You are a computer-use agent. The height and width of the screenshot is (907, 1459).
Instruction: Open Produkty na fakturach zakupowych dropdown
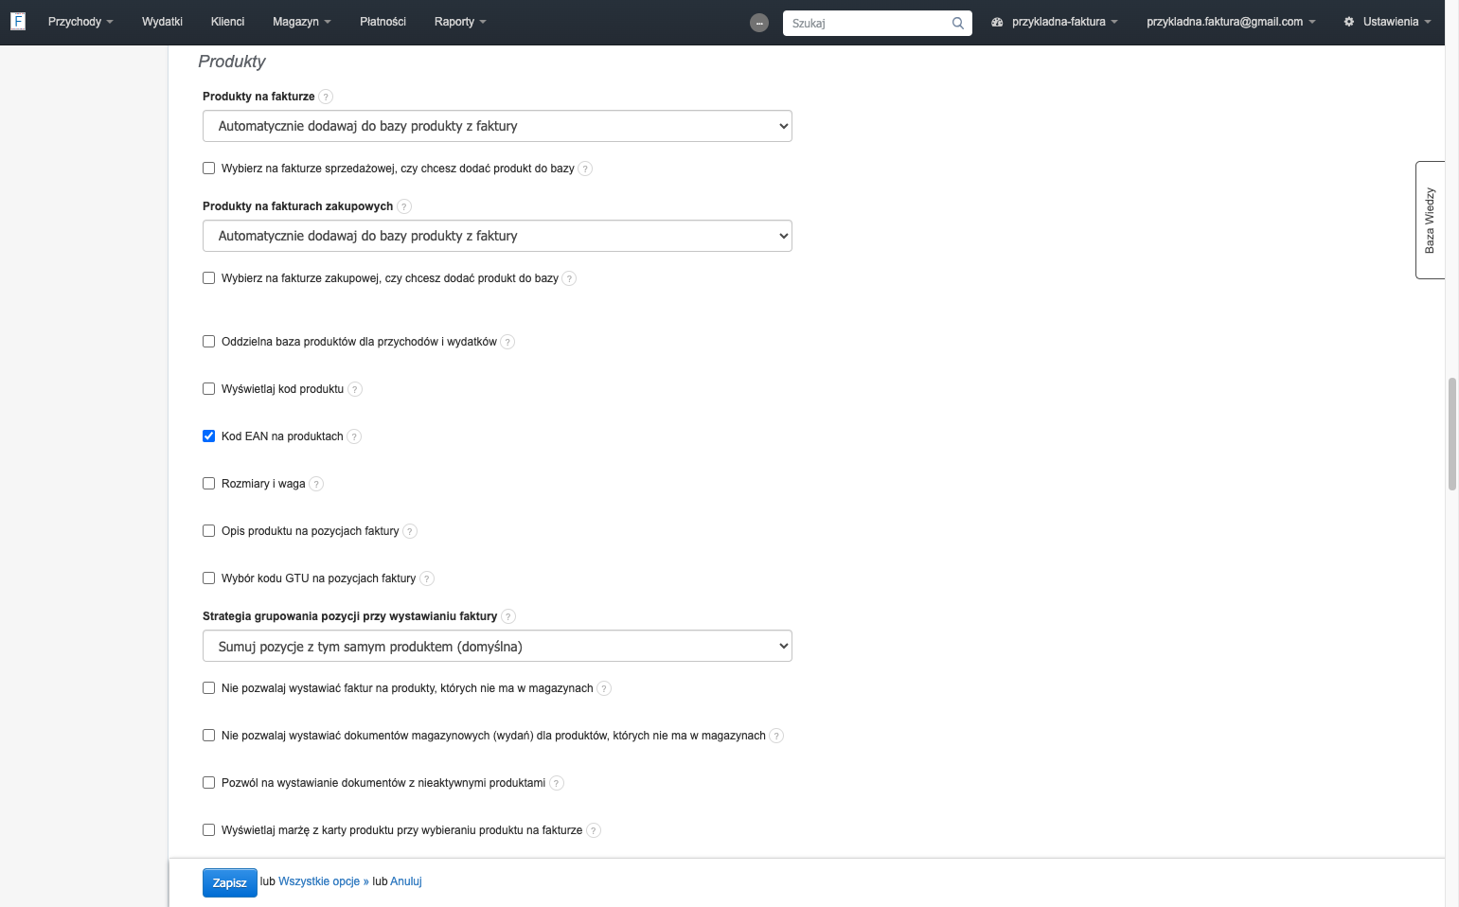[497, 236]
